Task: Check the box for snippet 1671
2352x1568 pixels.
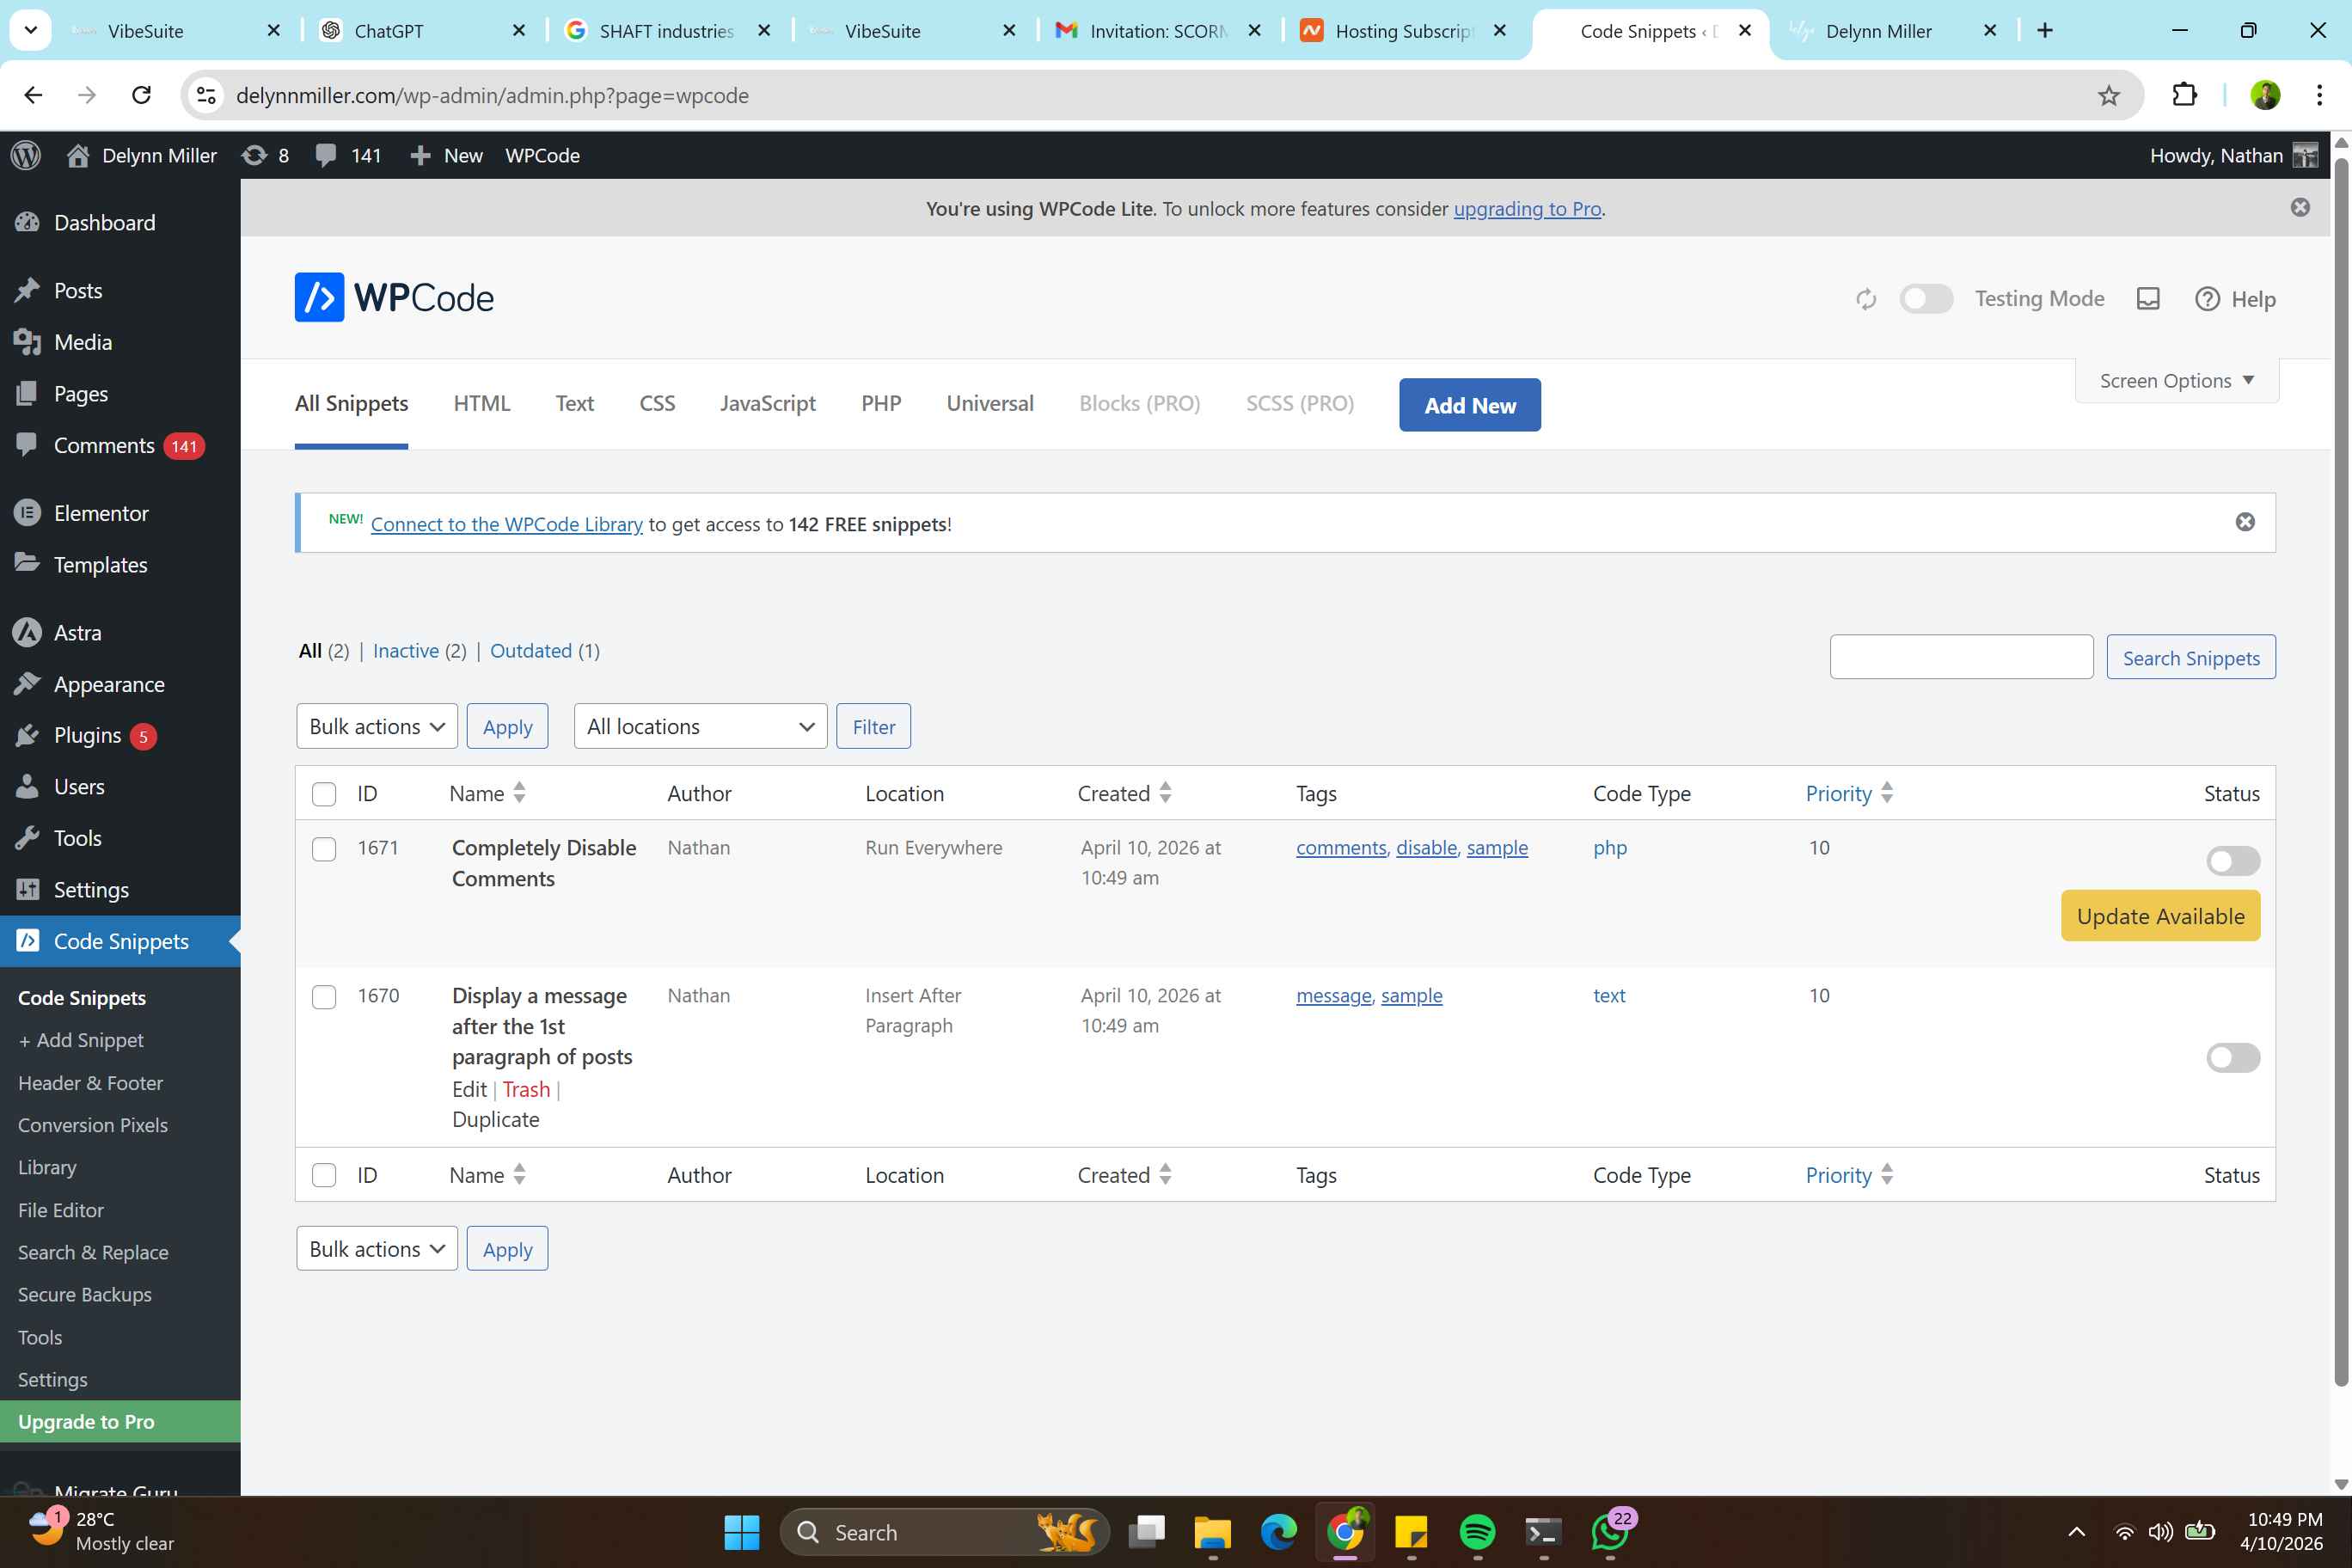Action: click(324, 849)
